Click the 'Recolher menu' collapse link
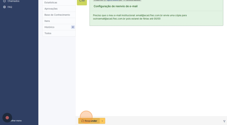 click(x=16, y=121)
